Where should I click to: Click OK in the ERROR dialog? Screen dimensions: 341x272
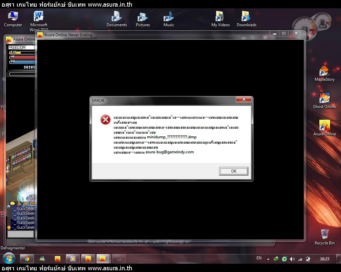coord(233,171)
